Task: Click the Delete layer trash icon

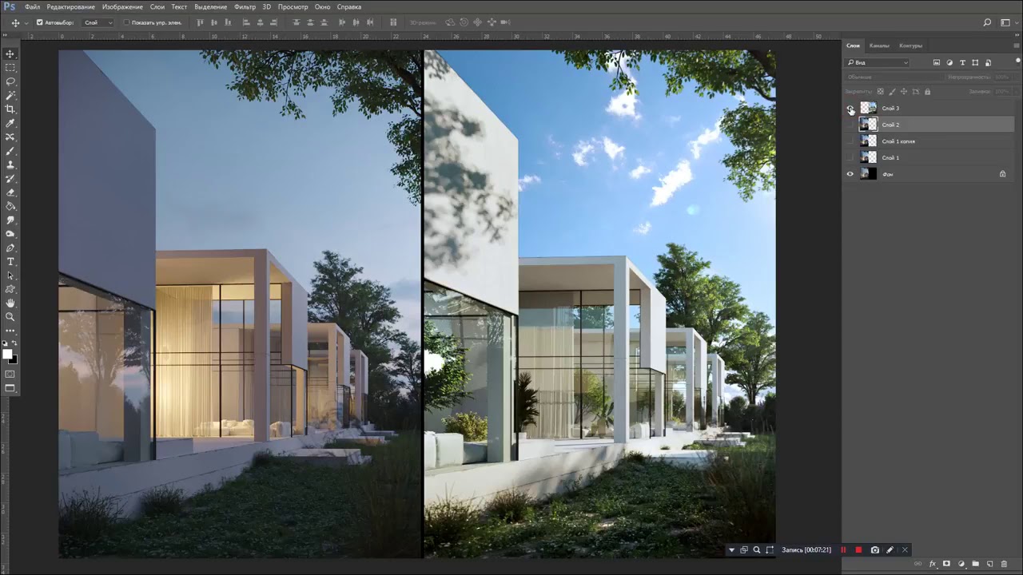Action: coord(1004,564)
